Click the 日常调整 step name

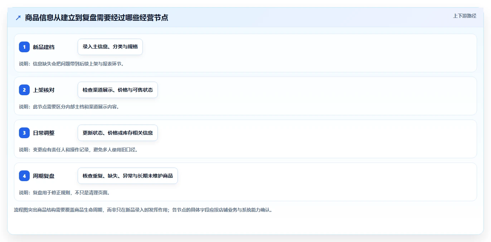(44, 133)
